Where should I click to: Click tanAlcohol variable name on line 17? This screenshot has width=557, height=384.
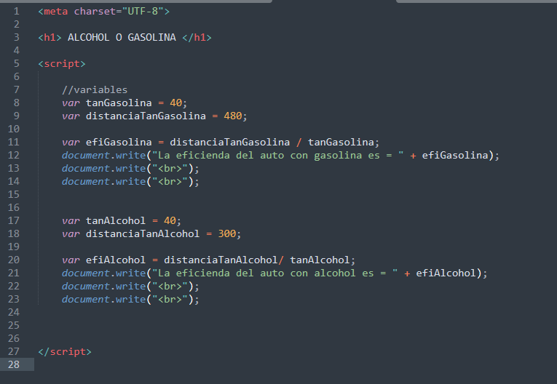pos(116,221)
